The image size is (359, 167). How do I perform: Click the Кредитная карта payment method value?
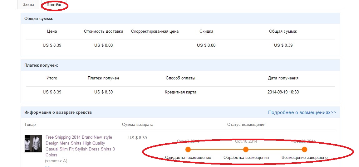180,92
